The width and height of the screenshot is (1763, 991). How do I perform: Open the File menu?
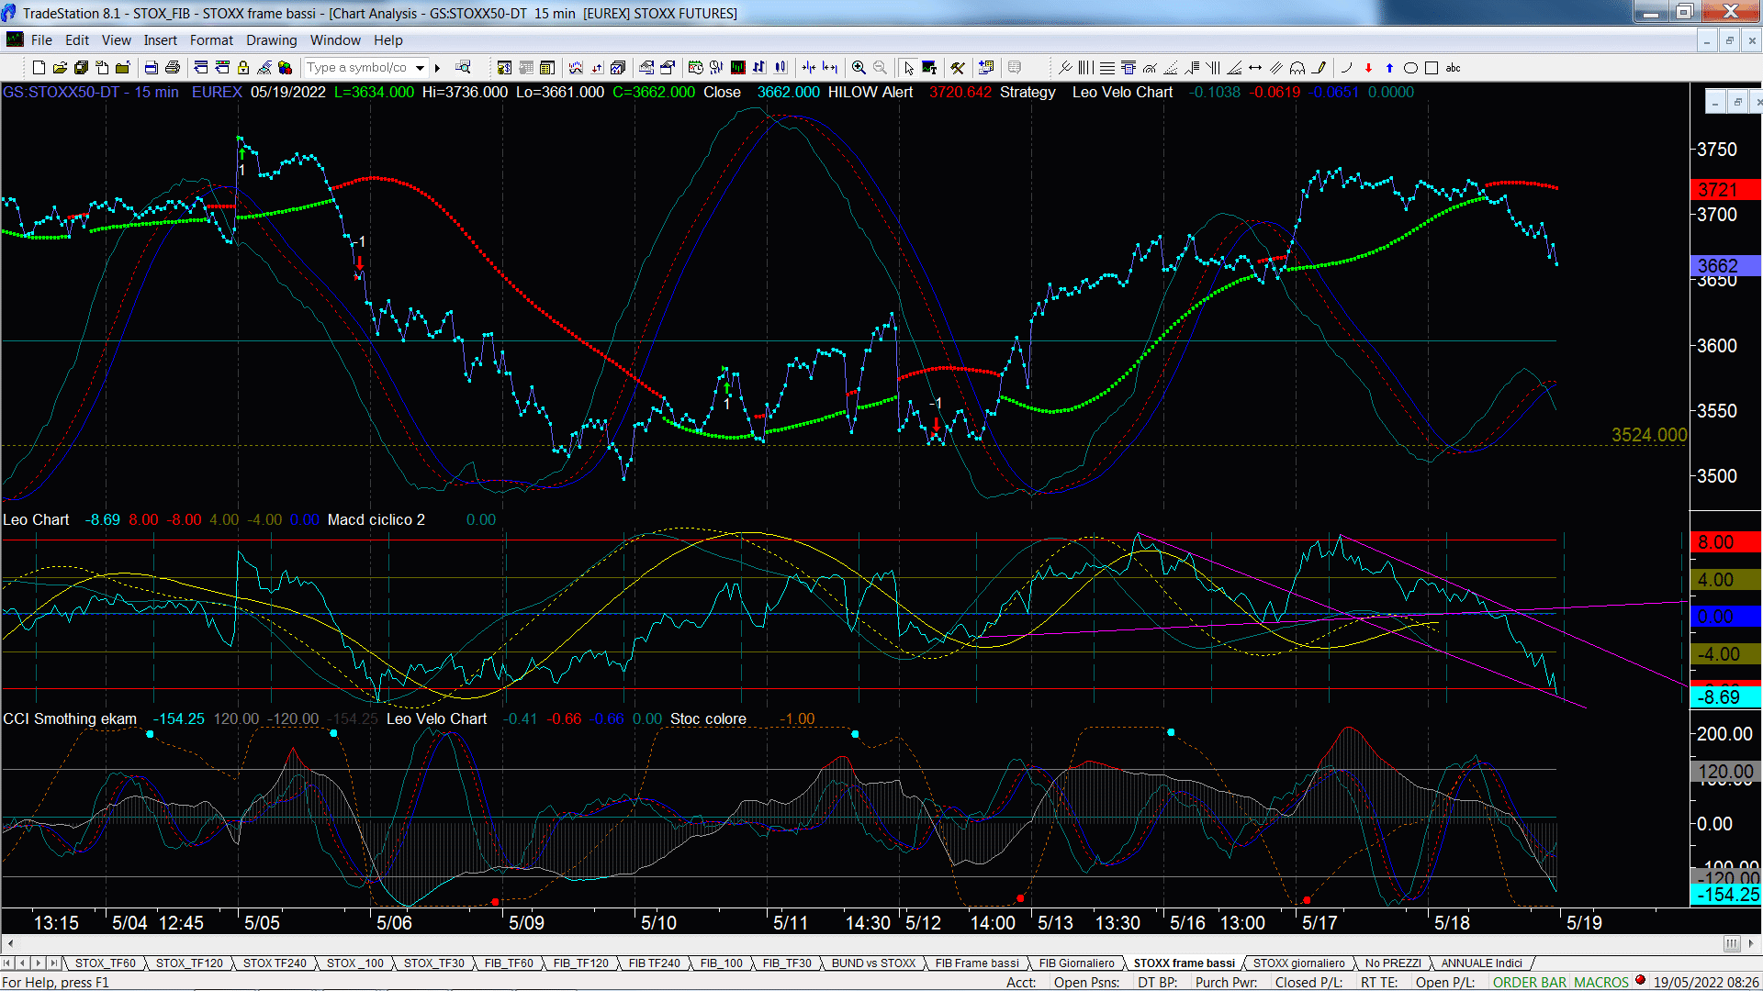(41, 40)
